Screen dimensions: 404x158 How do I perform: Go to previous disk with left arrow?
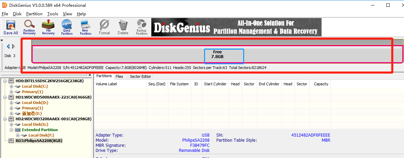(8, 46)
